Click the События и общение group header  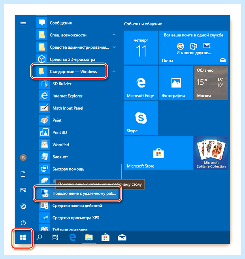point(143,24)
